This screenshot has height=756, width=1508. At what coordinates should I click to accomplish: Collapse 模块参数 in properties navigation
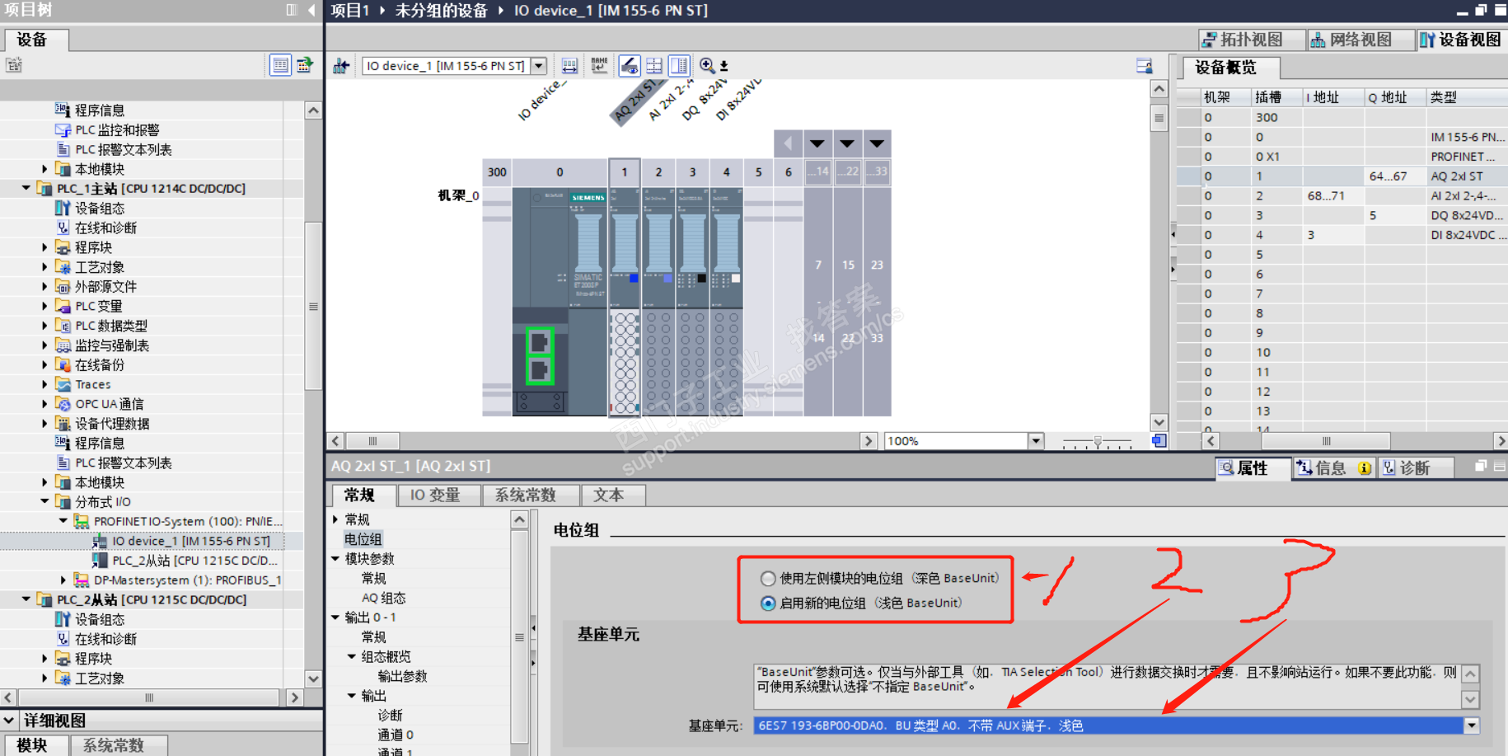pyautogui.click(x=335, y=559)
